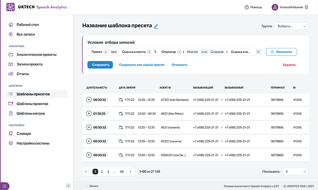Open Шаблоны проектов in sidebar
This screenshot has height=190, width=318.
pyautogui.click(x=32, y=104)
